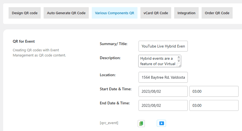The image size is (242, 131).
Task: Focus the Summary/Title input field
Action: click(163, 46)
